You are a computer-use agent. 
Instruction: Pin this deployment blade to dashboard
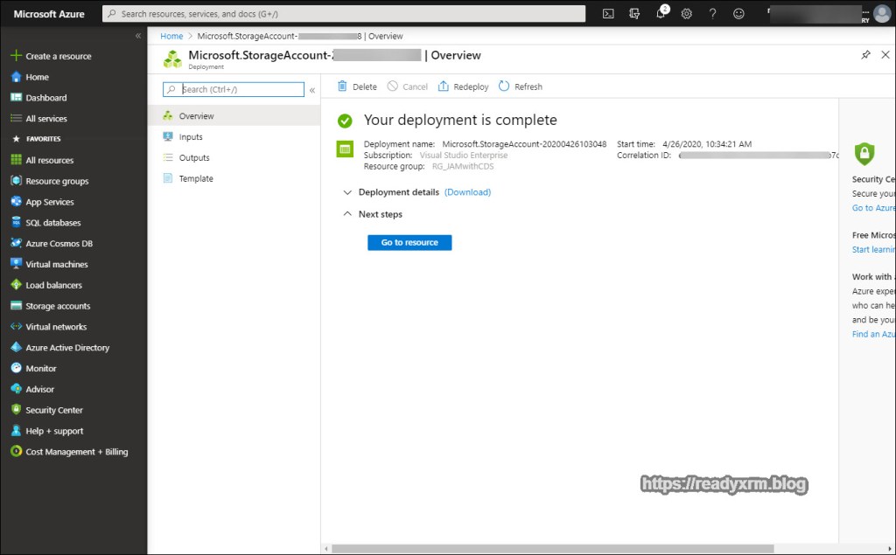pyautogui.click(x=865, y=55)
